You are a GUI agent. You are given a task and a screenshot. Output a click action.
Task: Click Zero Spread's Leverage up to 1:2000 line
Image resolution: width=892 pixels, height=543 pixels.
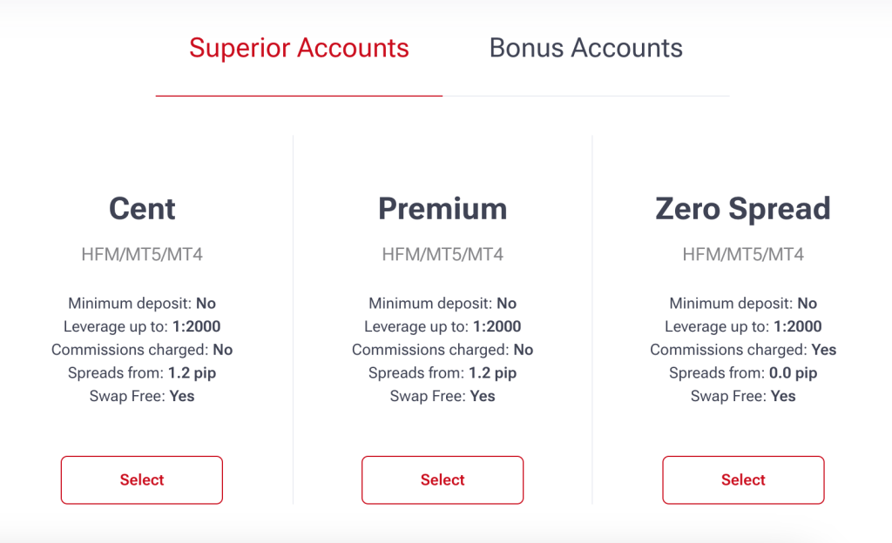click(743, 327)
